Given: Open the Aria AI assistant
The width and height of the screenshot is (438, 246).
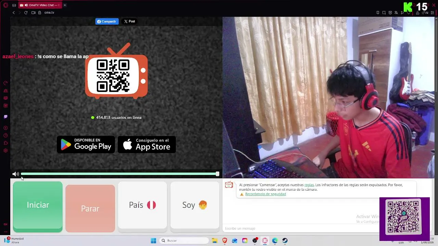Looking at the screenshot, I should 425,13.
